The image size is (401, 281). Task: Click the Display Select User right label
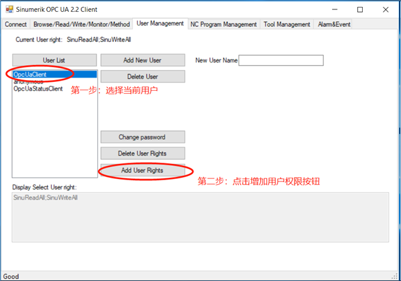click(x=44, y=187)
